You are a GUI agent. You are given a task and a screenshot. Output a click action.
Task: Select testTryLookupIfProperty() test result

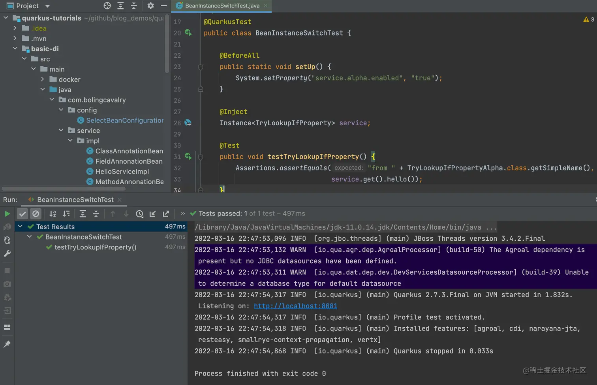point(95,247)
